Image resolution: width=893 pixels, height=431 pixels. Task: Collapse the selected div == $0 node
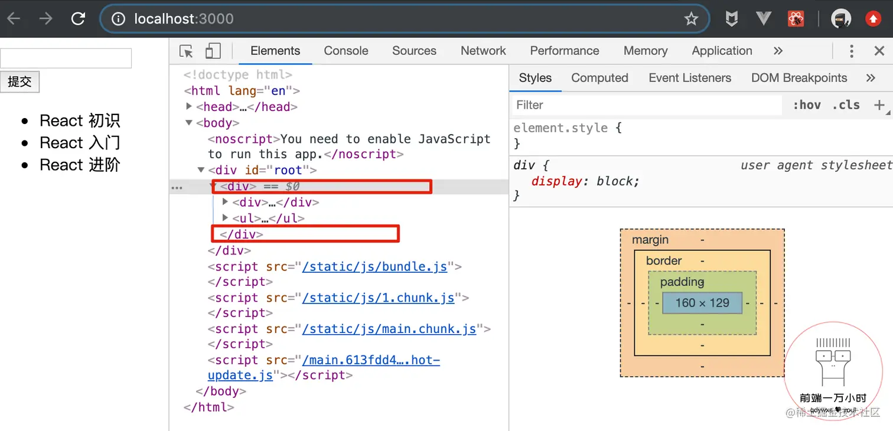coord(213,186)
